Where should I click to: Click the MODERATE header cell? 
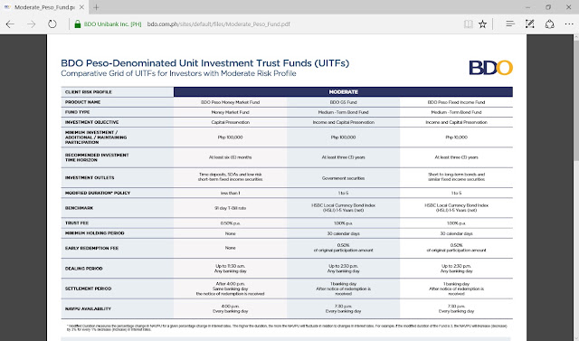(x=343, y=92)
